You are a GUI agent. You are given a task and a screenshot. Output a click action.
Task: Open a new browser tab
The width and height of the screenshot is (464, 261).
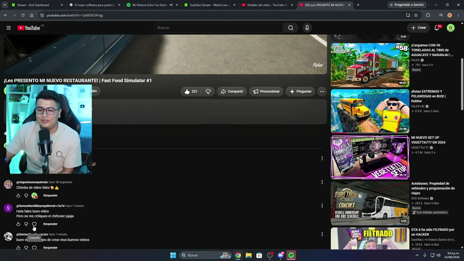coord(358,5)
